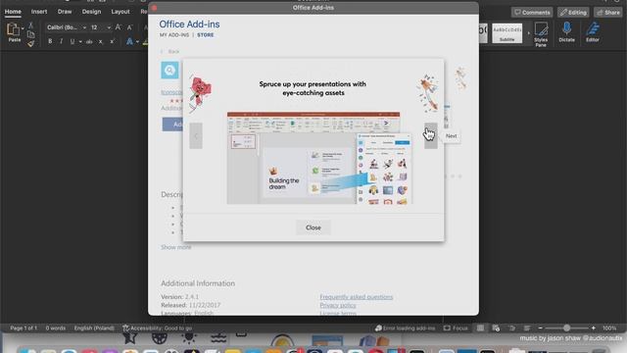The image size is (627, 353).
Task: Open the Editor tool
Action: pos(592,32)
